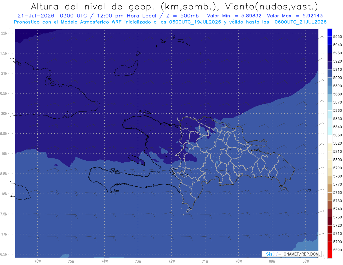Pick the bright red swatch below 5690
This screenshot has width=343, height=265.
pyautogui.click(x=330, y=254)
